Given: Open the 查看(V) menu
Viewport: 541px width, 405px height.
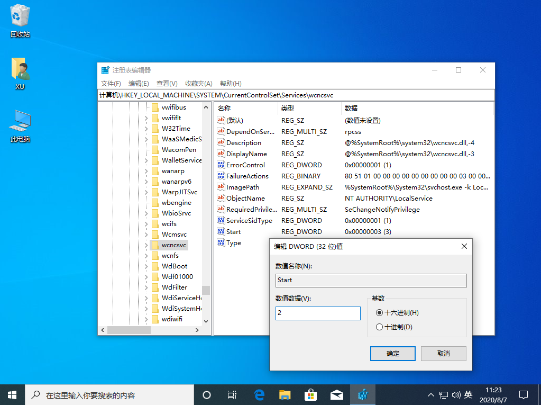Looking at the screenshot, I should tap(167, 83).
